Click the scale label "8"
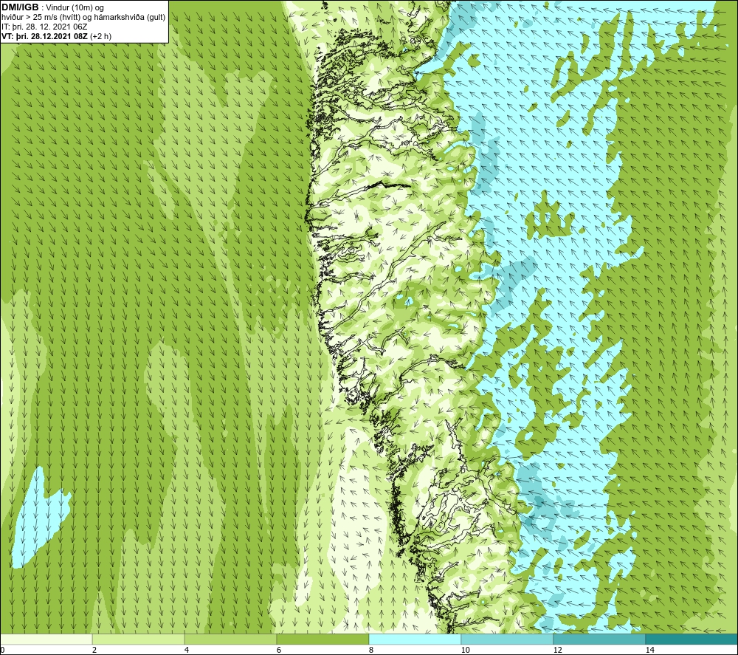The width and height of the screenshot is (738, 655). (371, 651)
